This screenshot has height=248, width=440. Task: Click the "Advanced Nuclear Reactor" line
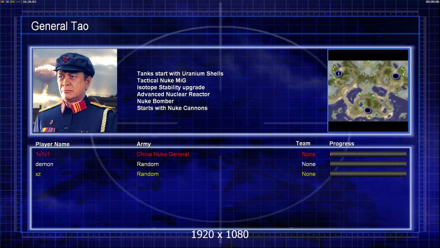click(173, 94)
